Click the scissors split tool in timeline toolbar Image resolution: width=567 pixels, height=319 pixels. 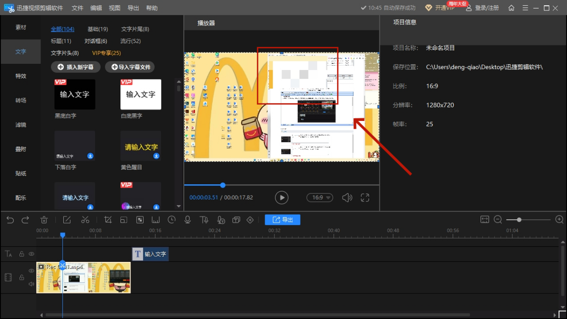coord(85,220)
